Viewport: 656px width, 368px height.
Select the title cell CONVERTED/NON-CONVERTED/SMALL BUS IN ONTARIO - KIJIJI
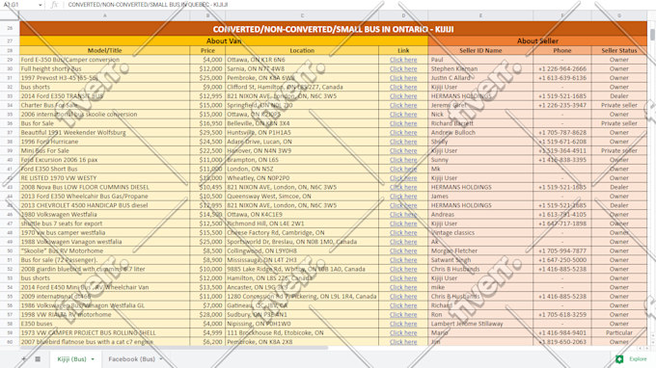point(333,29)
